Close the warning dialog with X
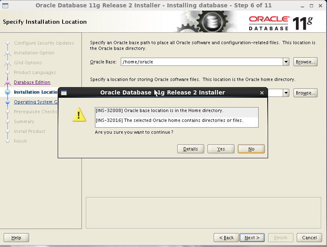327x247 pixels. pyautogui.click(x=262, y=93)
